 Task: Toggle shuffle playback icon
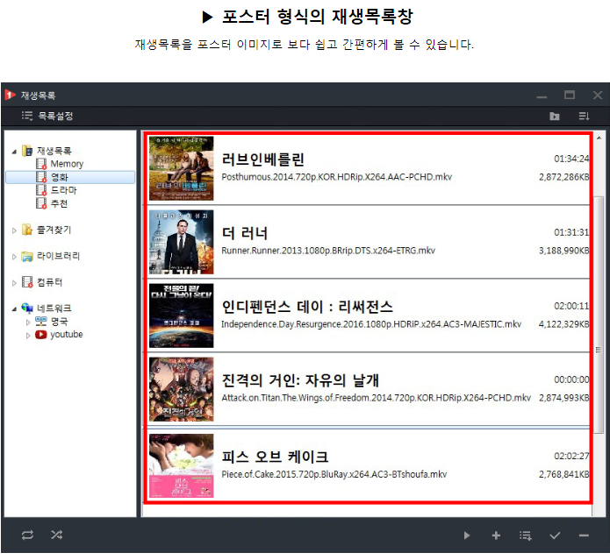point(56,535)
